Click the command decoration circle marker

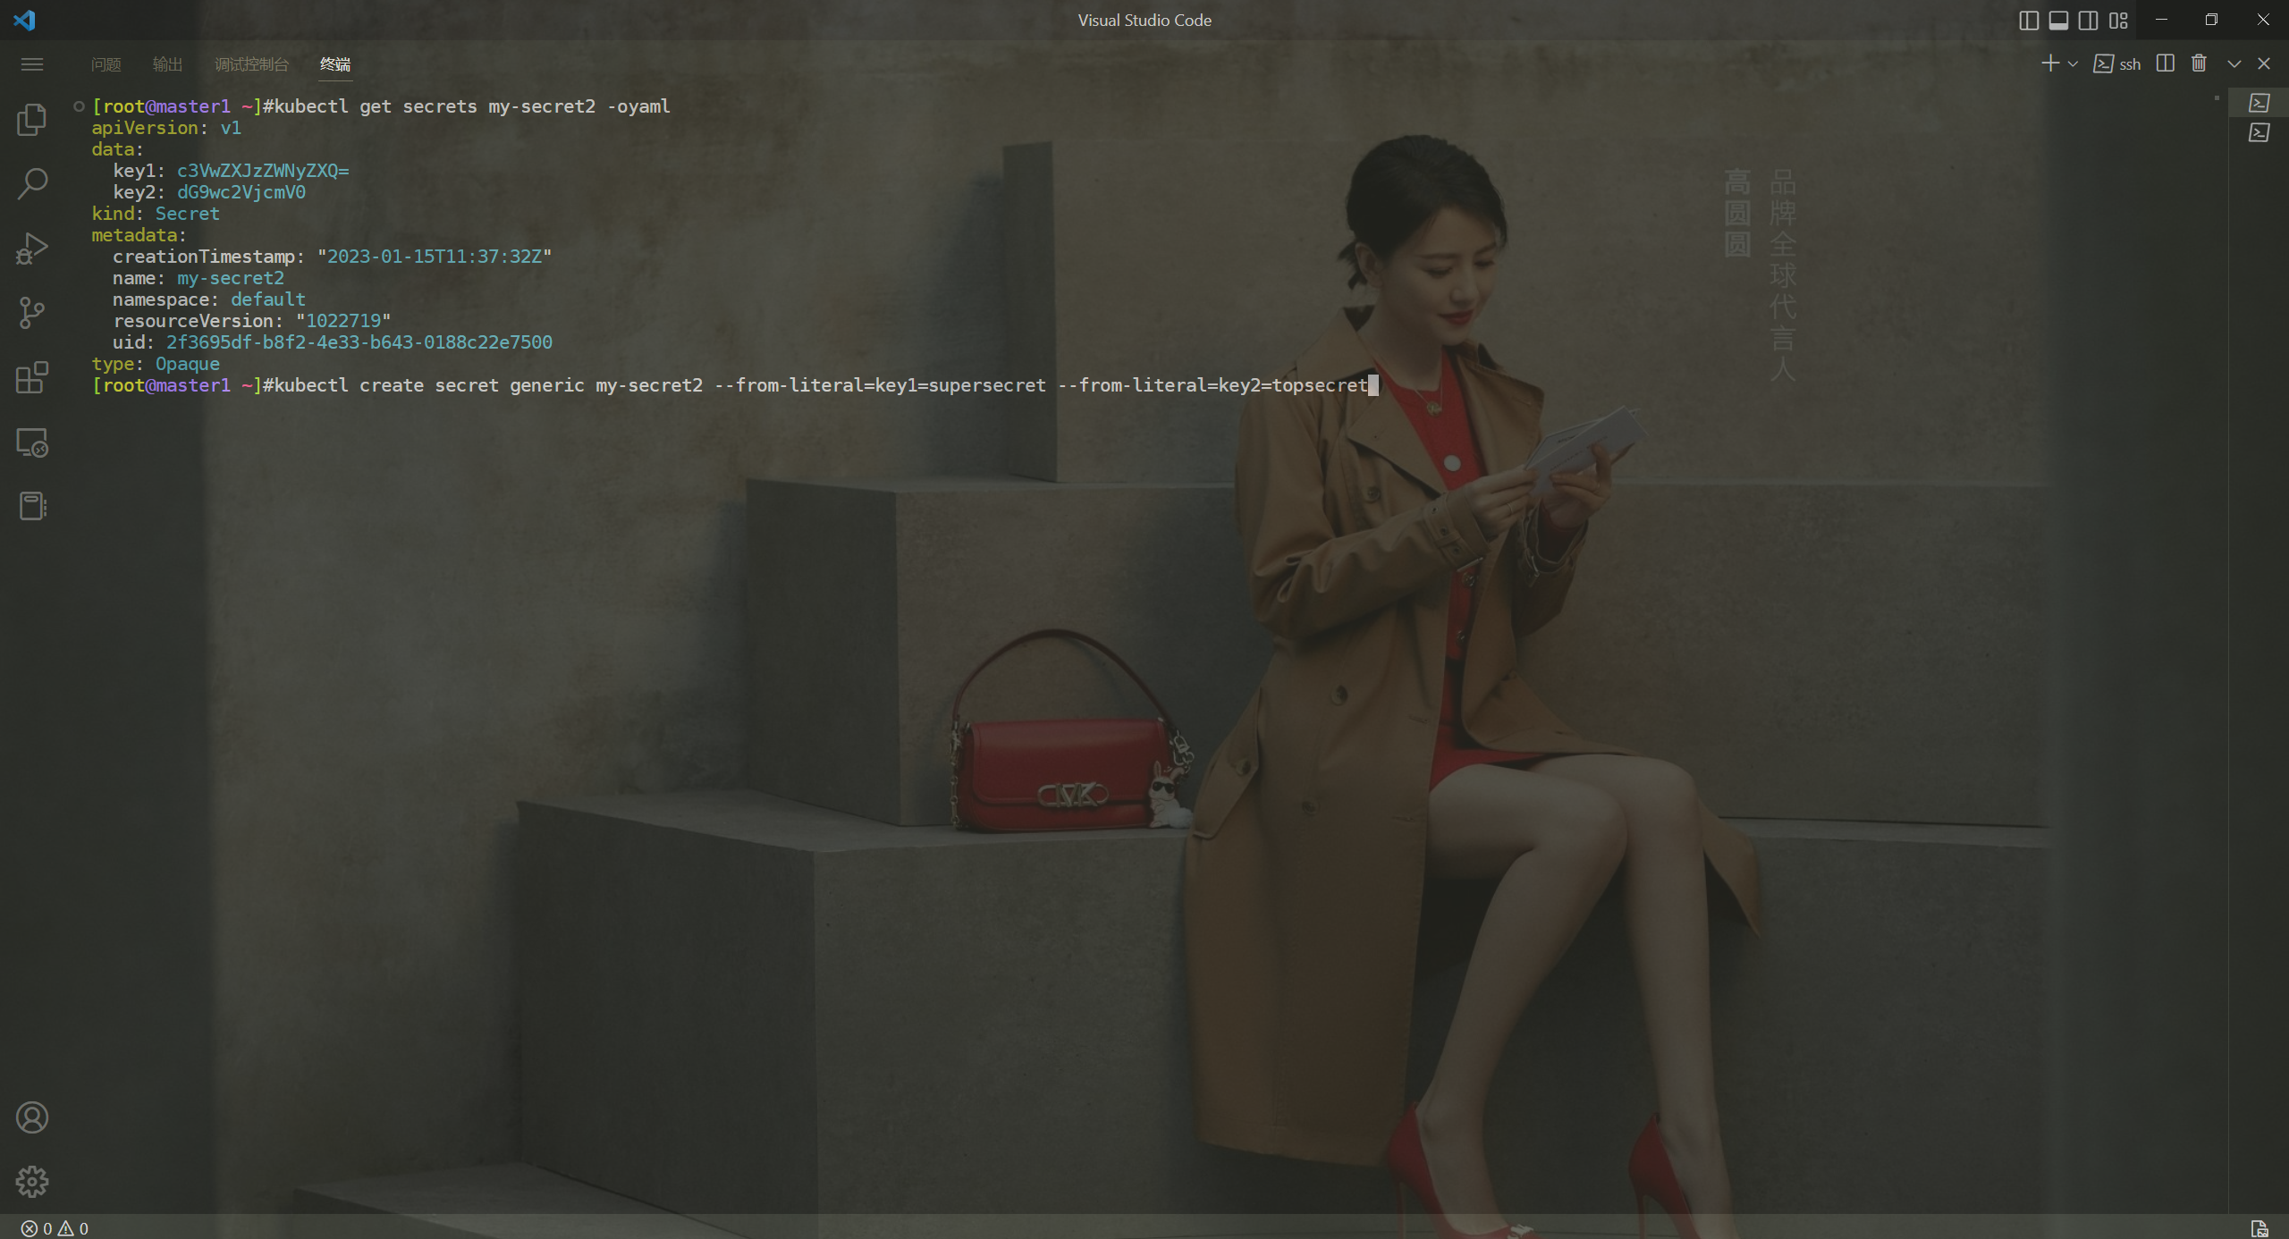click(79, 106)
